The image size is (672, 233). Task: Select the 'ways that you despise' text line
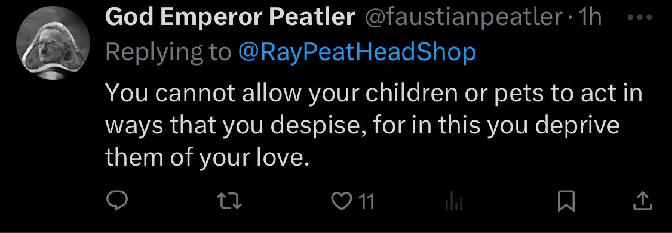(363, 125)
